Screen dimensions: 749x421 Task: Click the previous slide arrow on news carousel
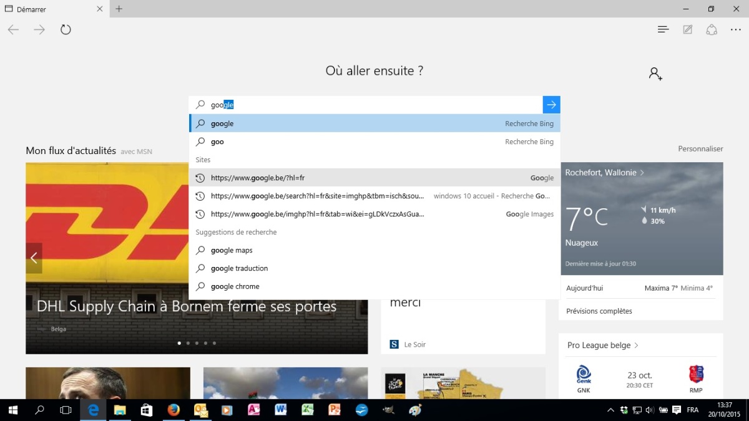coord(34,258)
